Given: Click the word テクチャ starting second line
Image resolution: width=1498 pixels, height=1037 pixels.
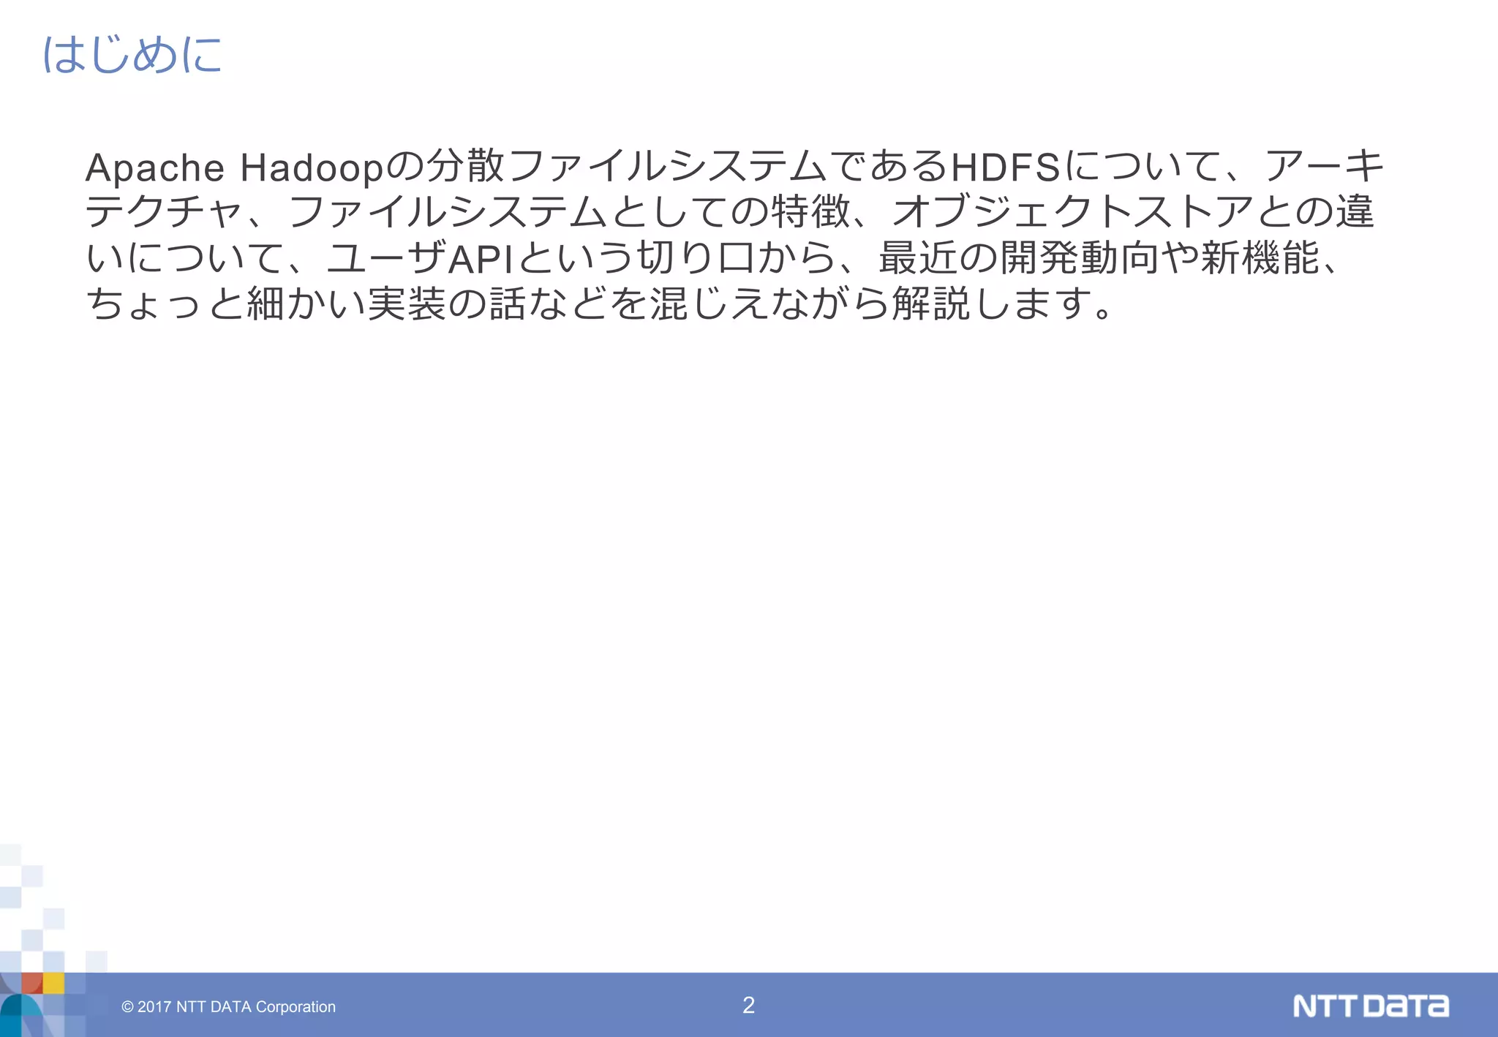Looking at the screenshot, I should point(162,212).
